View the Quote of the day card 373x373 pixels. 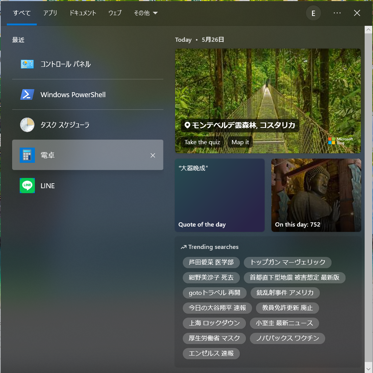click(x=219, y=195)
